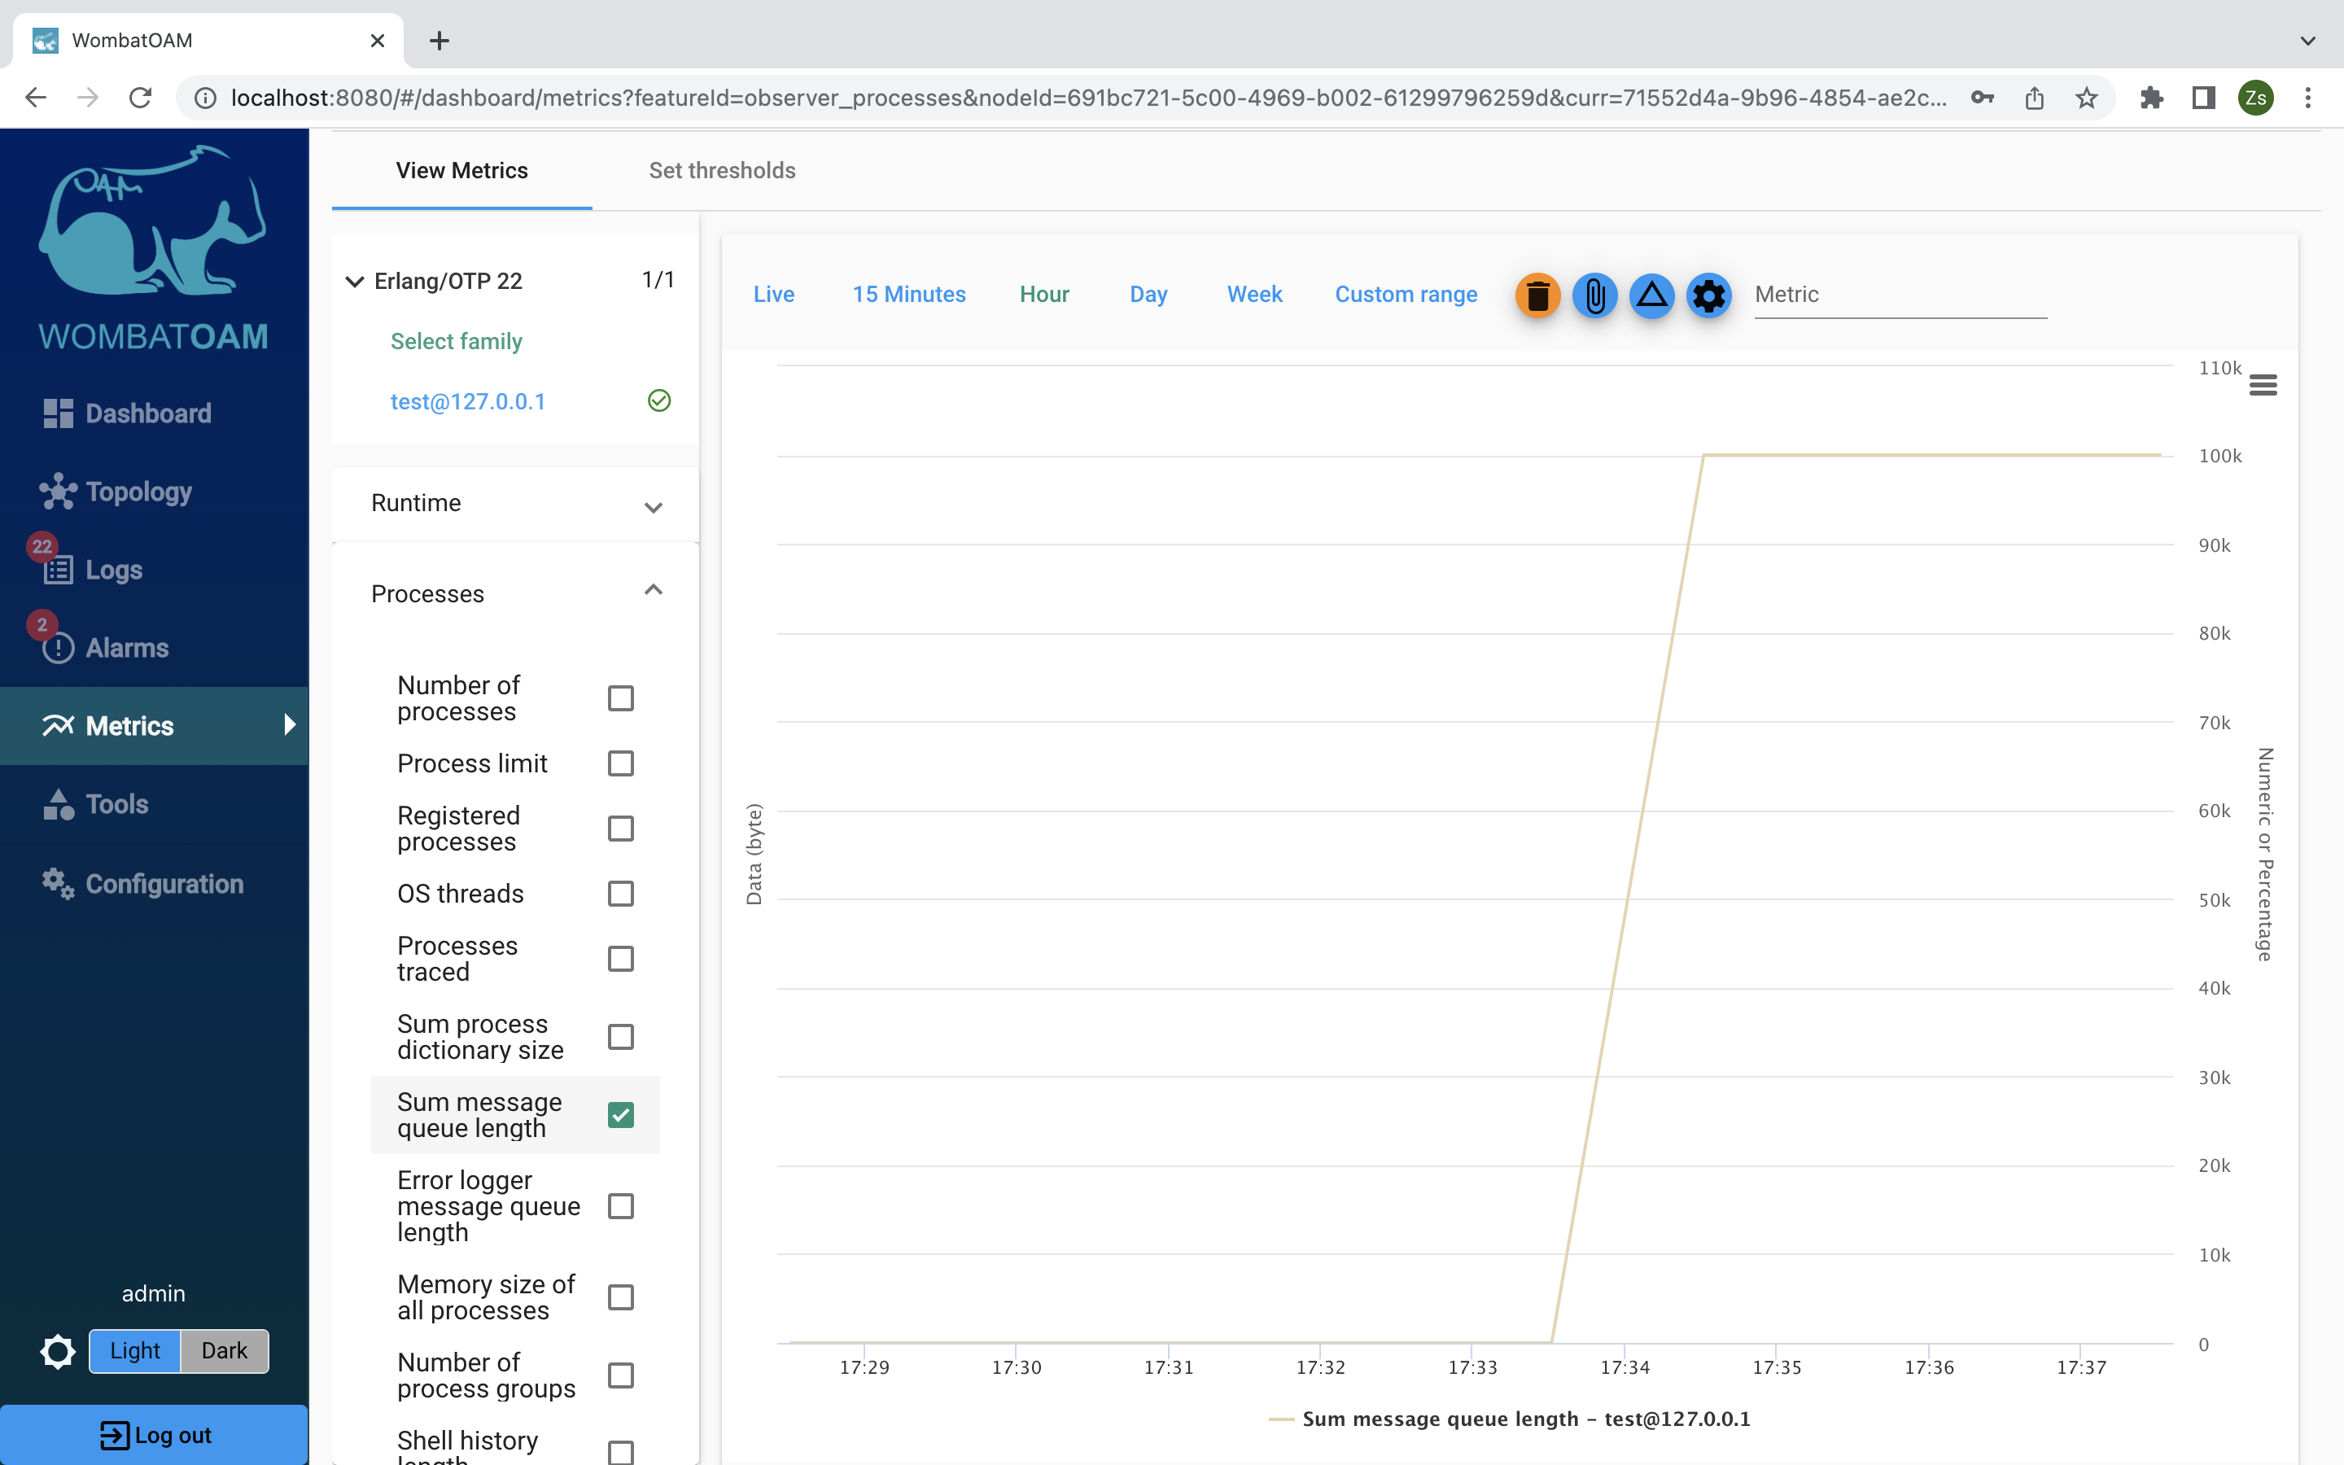
Task: Open a new browser tab
Action: [439, 41]
